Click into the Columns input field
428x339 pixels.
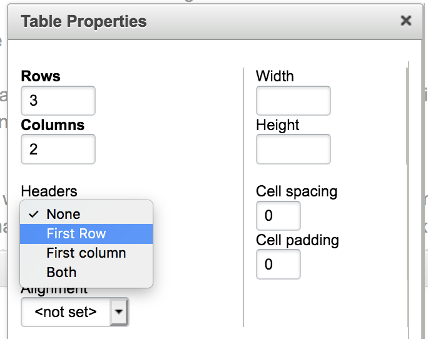[x=58, y=149]
